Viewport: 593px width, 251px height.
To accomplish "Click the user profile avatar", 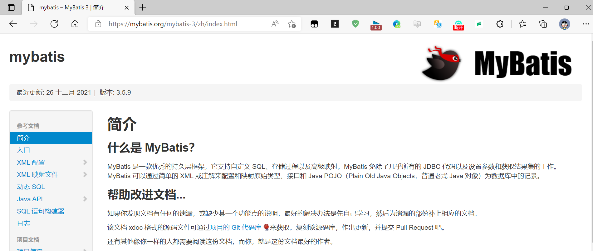I will (564, 24).
